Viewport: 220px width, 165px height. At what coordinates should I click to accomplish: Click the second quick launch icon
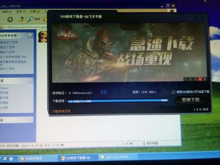[5, 159]
